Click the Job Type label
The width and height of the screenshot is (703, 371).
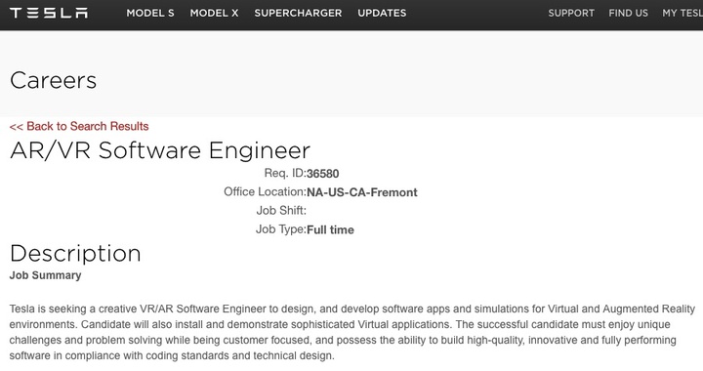click(x=281, y=229)
